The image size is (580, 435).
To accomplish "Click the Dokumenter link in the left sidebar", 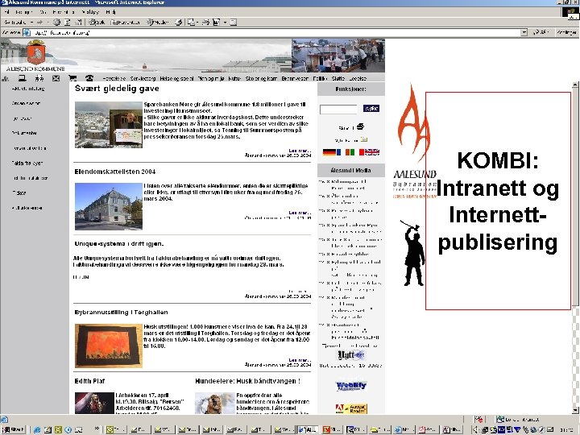I will click(x=24, y=133).
